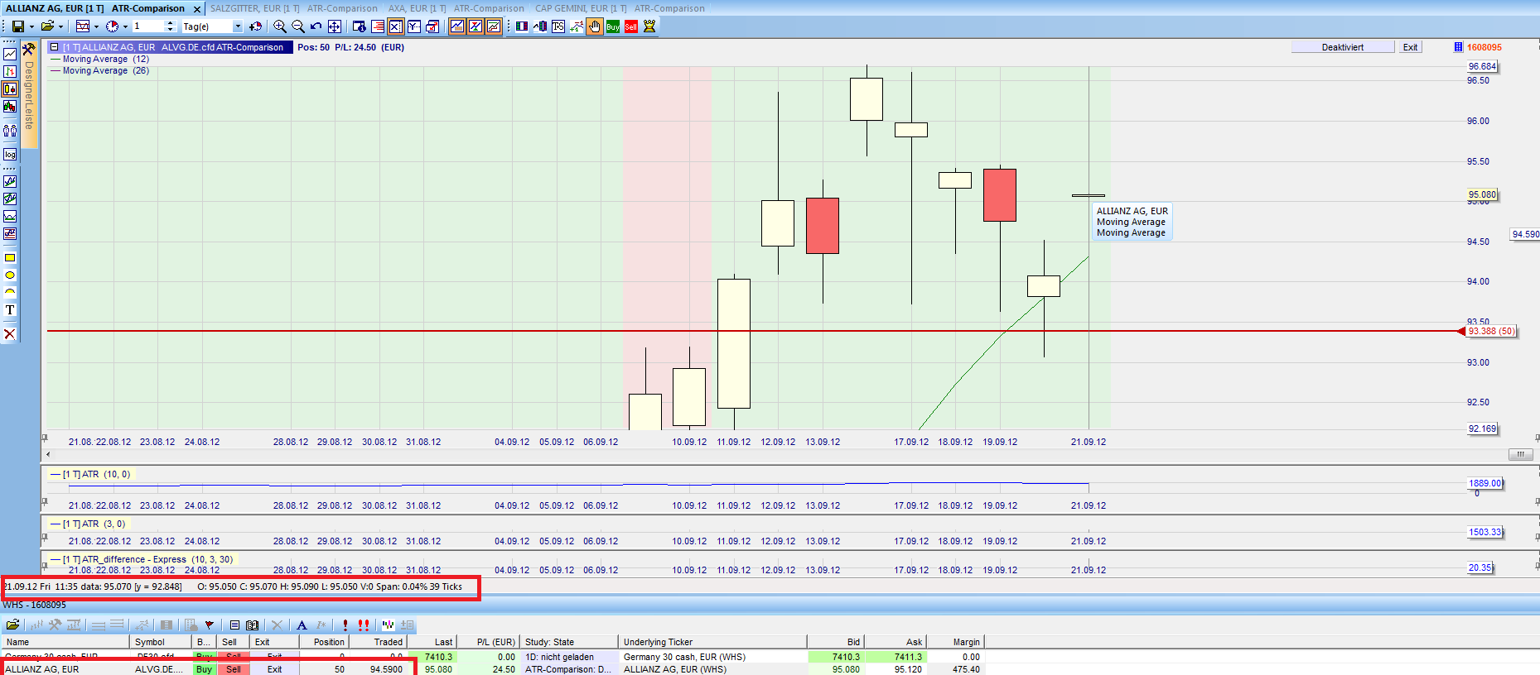
Task: Click the Deaktiviert button
Action: pos(1342,47)
